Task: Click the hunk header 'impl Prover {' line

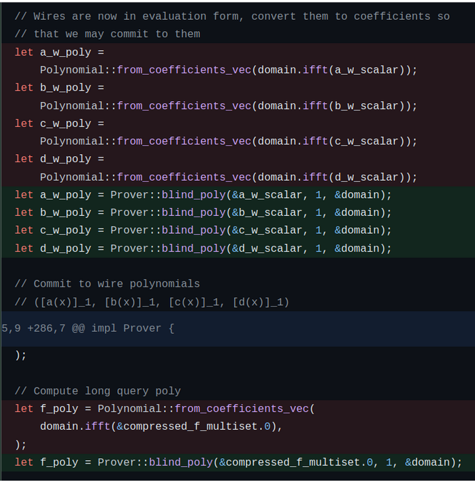Action: coord(237,328)
